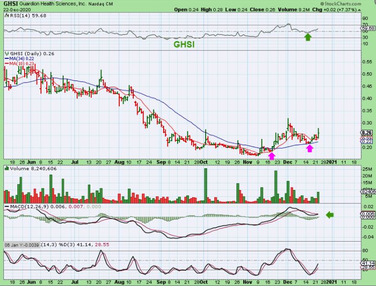Click the Close 0.26 value

point(263,10)
